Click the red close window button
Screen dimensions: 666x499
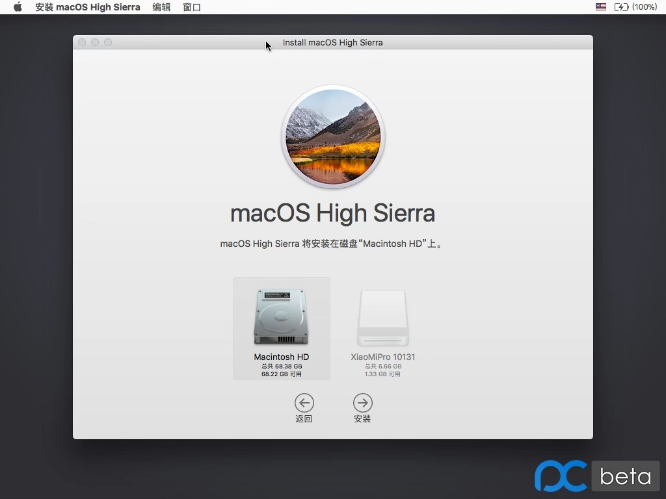82,42
